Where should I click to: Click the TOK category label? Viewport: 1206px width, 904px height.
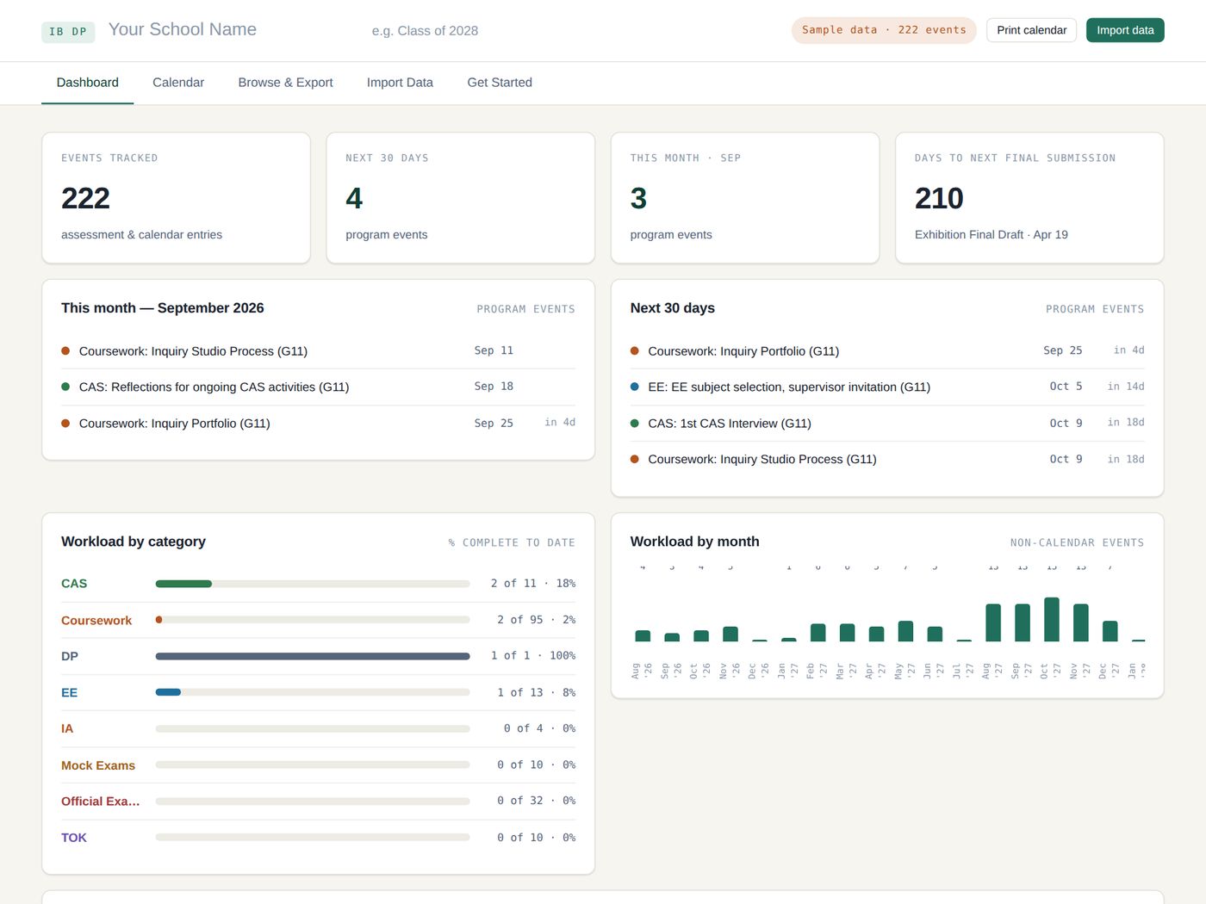tap(74, 838)
